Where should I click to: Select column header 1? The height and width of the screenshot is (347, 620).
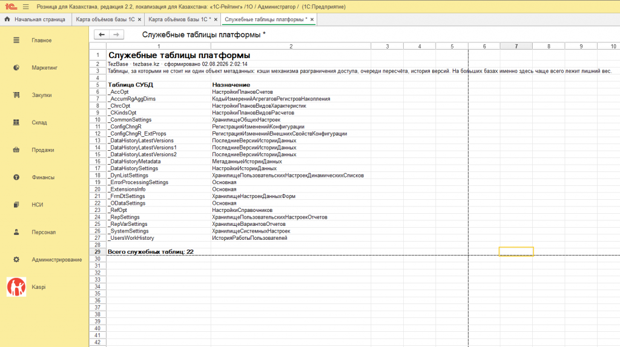pos(159,46)
